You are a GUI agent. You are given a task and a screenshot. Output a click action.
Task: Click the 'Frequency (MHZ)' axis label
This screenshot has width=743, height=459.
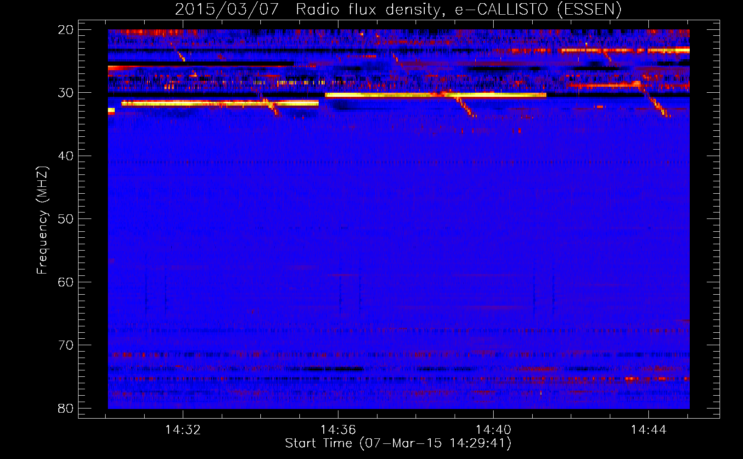[42, 220]
